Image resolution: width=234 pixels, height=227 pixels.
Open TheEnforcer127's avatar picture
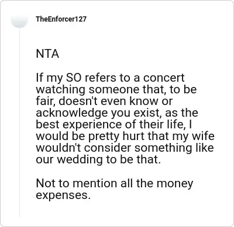pos(19,19)
